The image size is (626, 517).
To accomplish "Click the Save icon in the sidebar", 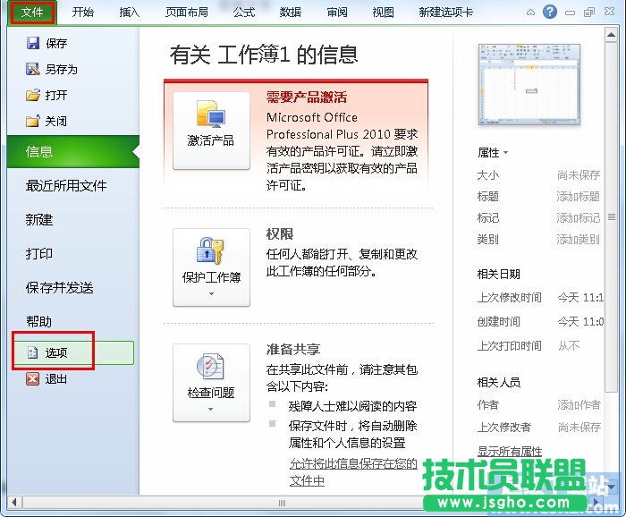I will click(x=33, y=44).
